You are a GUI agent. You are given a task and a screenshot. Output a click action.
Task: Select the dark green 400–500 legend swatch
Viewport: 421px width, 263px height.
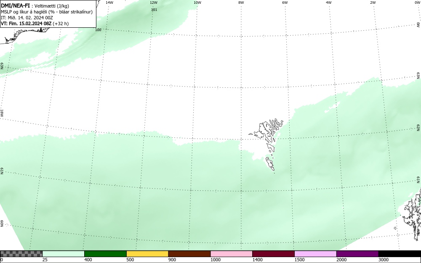(105, 254)
